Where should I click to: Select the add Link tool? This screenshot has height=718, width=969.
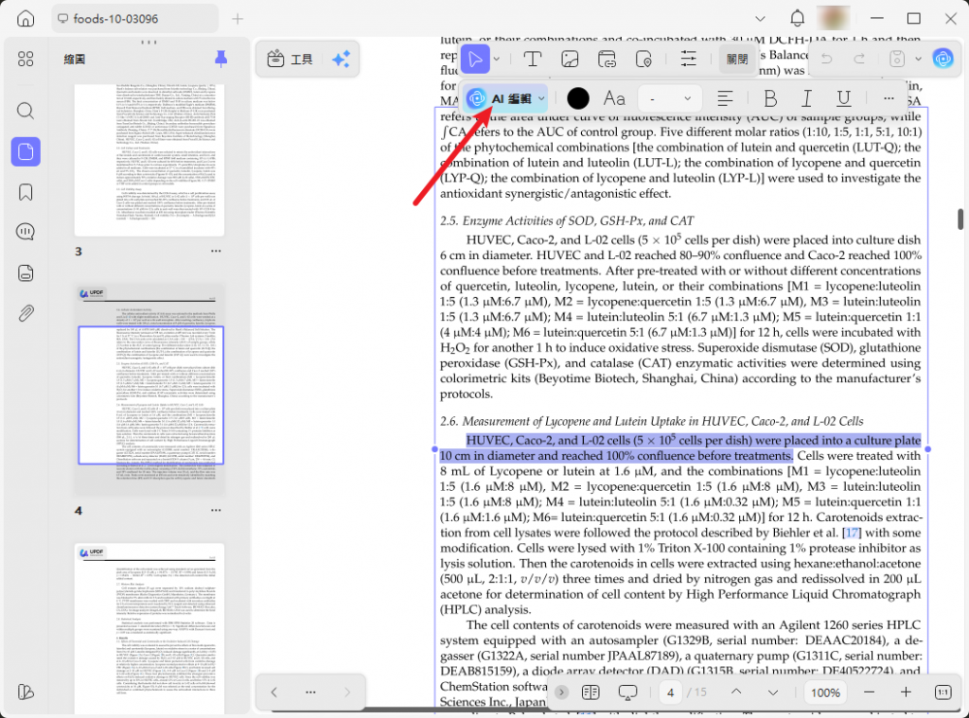pyautogui.click(x=607, y=59)
